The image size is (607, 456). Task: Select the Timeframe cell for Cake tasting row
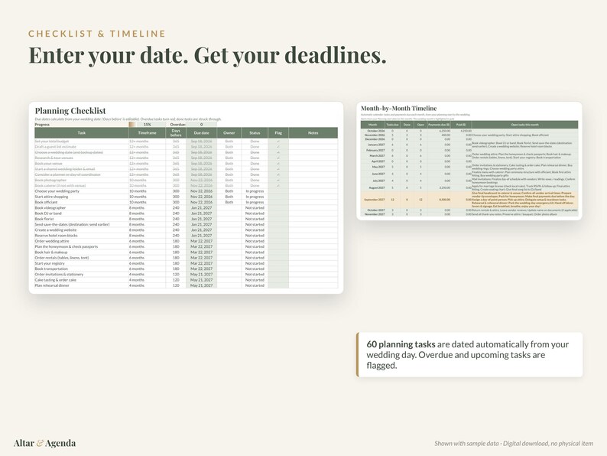pos(147,280)
